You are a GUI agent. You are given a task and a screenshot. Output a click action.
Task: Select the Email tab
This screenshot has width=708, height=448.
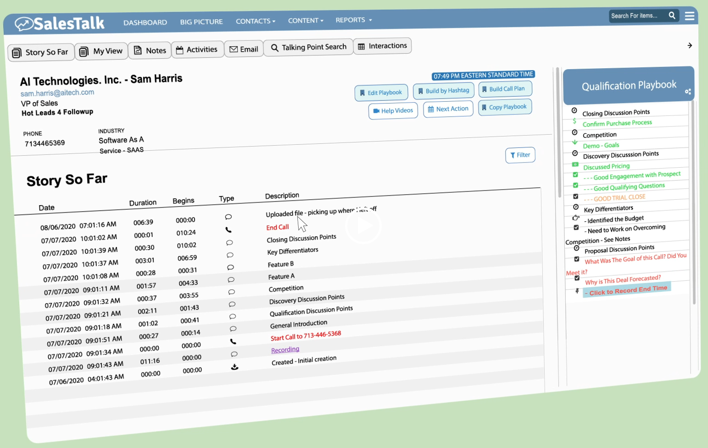pyautogui.click(x=244, y=49)
